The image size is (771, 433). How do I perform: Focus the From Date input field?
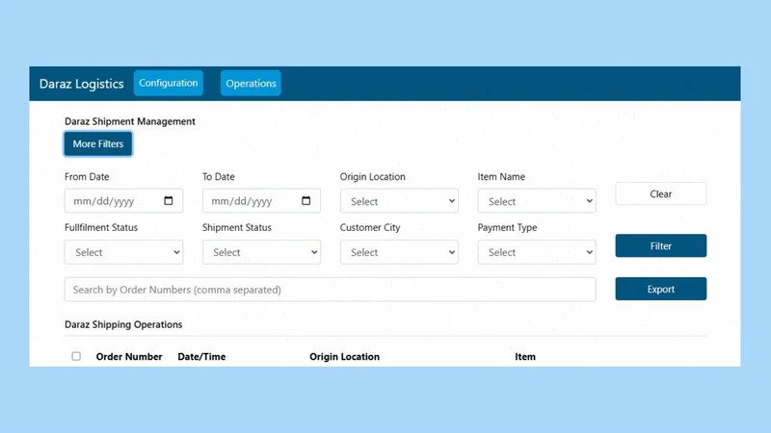124,201
